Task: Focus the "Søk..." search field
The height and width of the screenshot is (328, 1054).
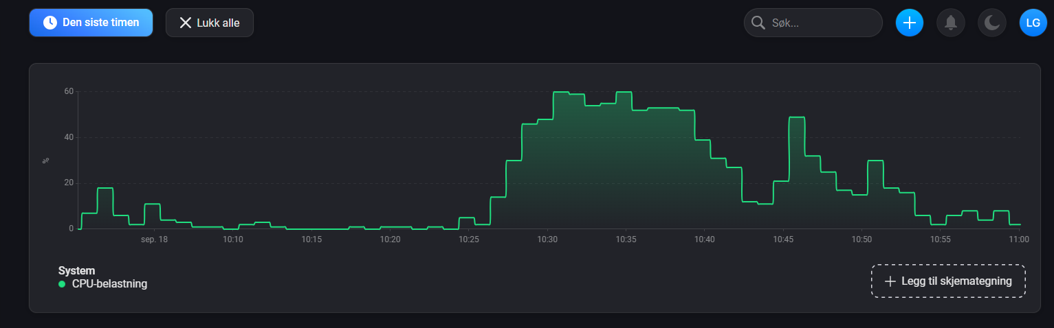Action: point(813,23)
